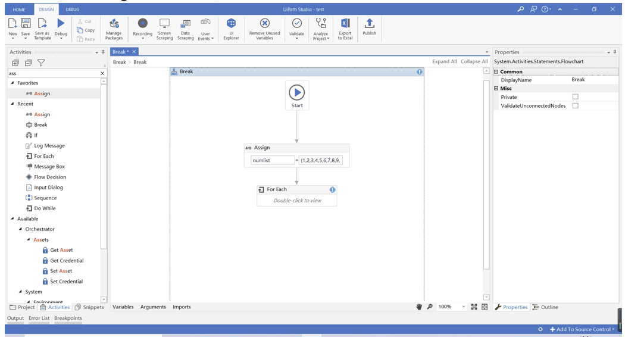625x337 pixels.
Task: Open the activities filter funnel
Action: (x=41, y=63)
